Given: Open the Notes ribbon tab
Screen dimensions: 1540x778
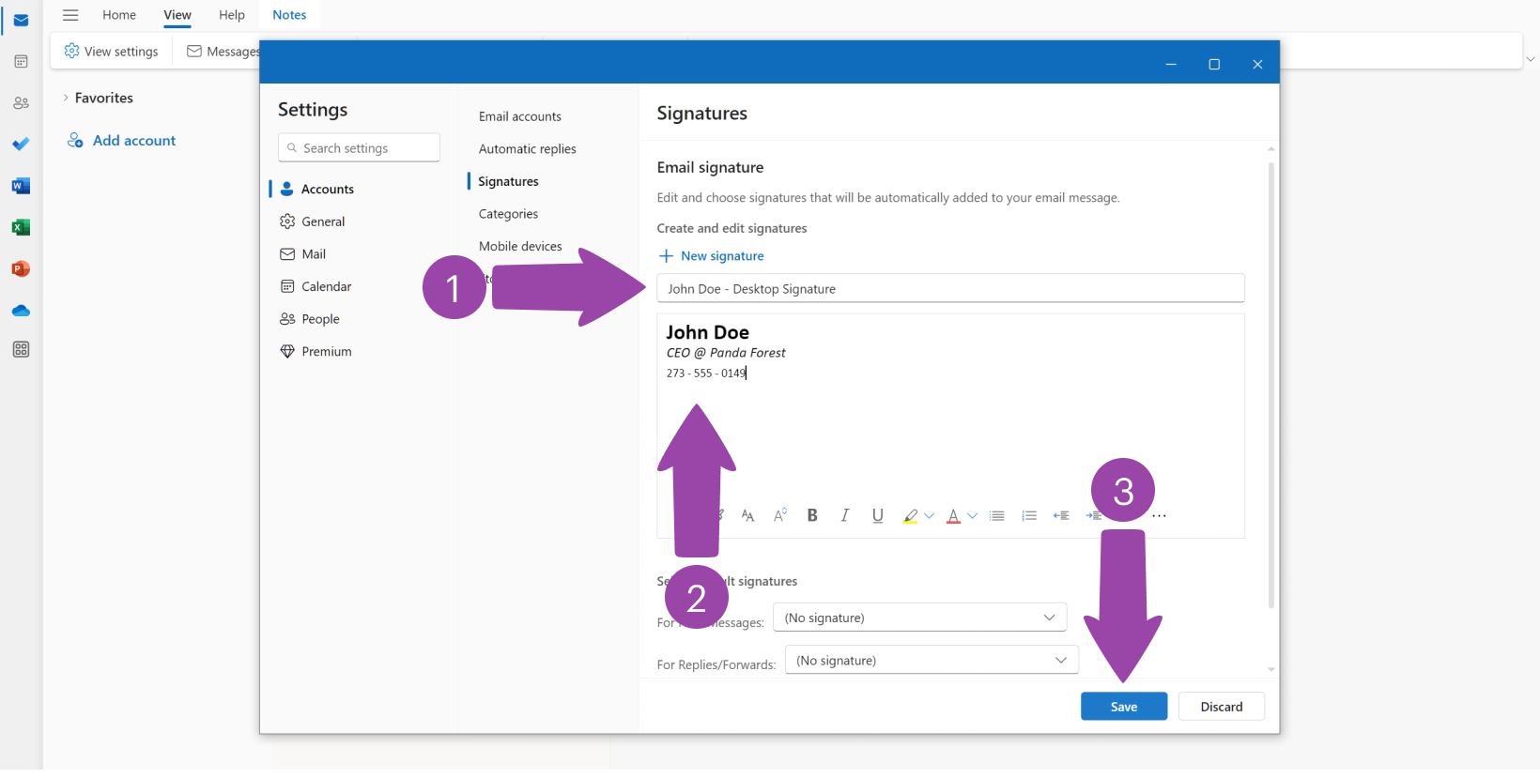Looking at the screenshot, I should (289, 15).
